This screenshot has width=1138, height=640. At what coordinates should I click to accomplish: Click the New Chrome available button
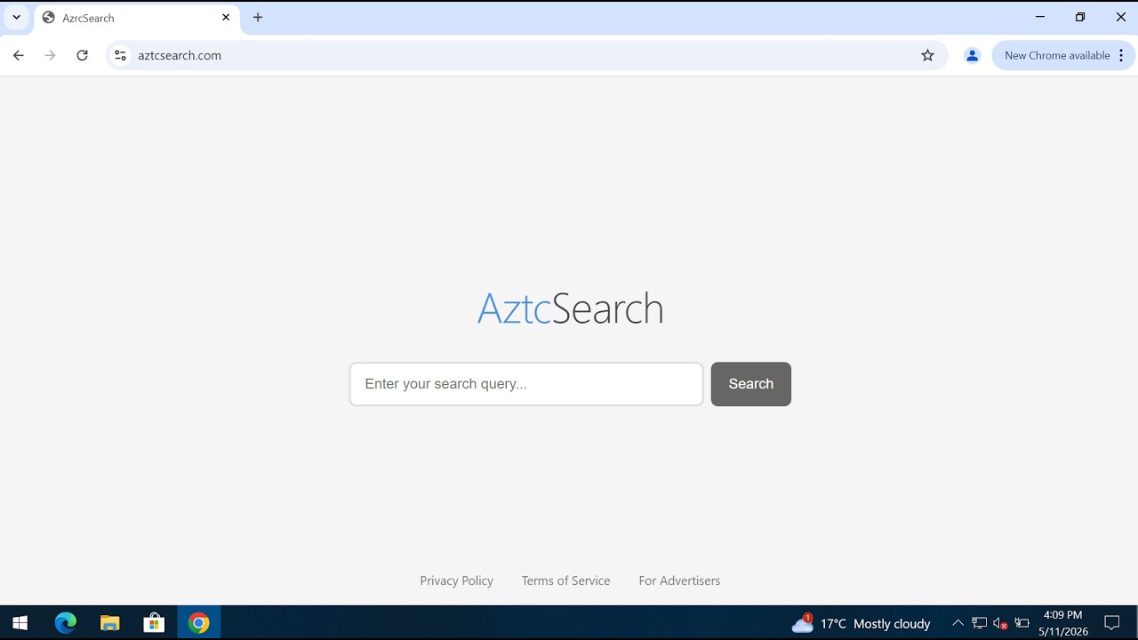1057,55
